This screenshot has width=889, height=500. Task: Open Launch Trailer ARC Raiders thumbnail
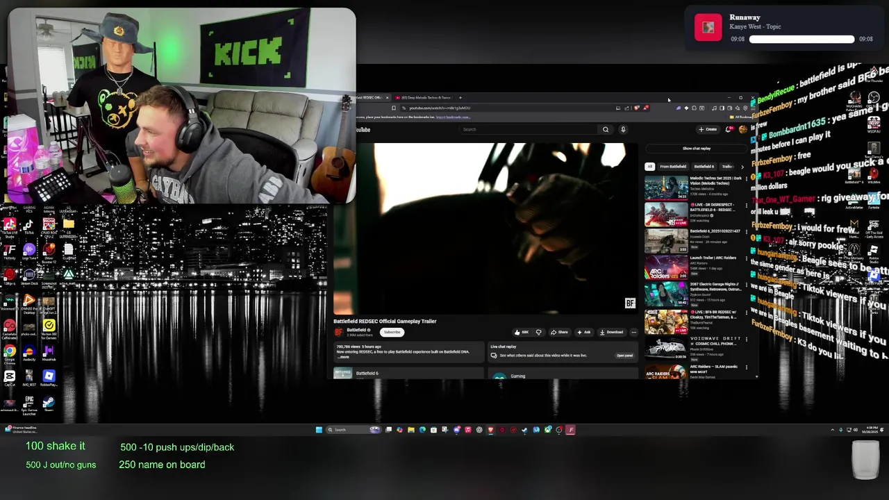pyautogui.click(x=666, y=267)
